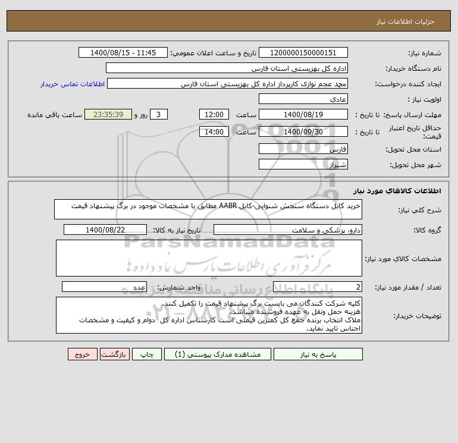Click the بازگشت back button
458x443 pixels.
pyautogui.click(x=114, y=354)
